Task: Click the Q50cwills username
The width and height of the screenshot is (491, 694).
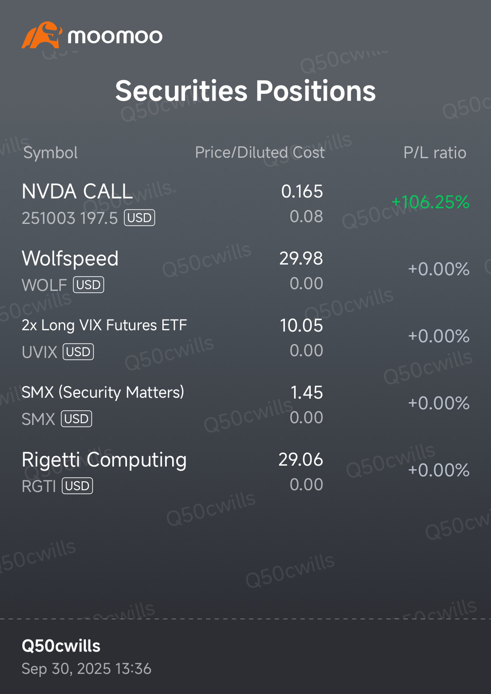Action: (x=61, y=646)
